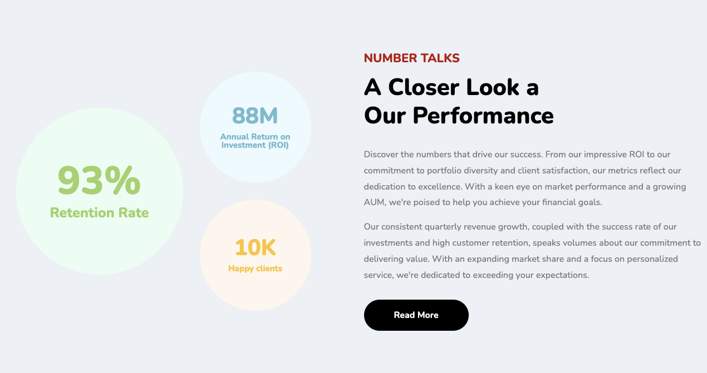Click the Read More button

coord(416,315)
